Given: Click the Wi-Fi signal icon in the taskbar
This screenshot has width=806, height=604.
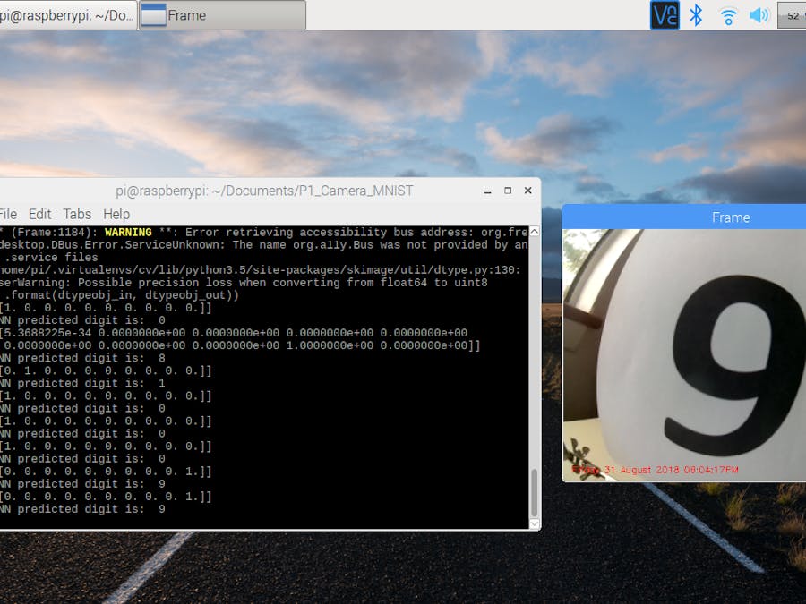Looking at the screenshot, I should pyautogui.click(x=727, y=14).
